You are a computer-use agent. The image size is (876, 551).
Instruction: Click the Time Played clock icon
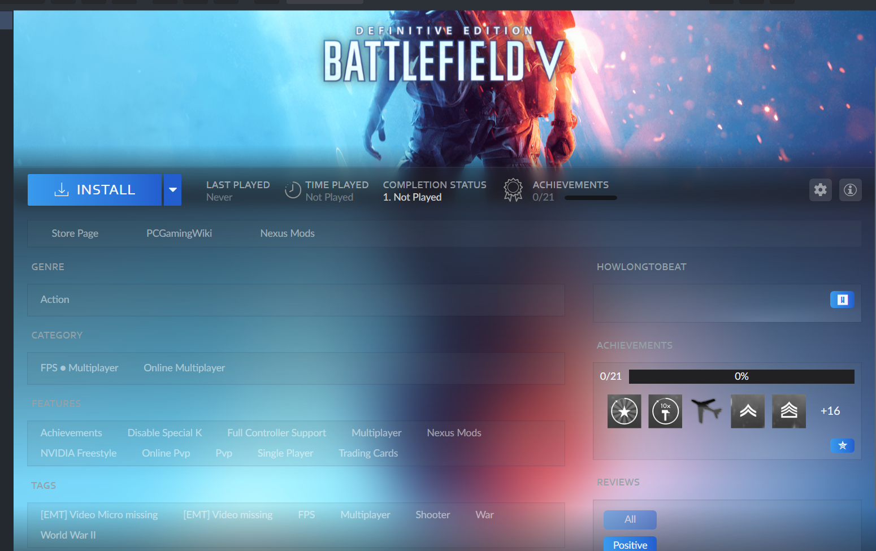click(292, 190)
